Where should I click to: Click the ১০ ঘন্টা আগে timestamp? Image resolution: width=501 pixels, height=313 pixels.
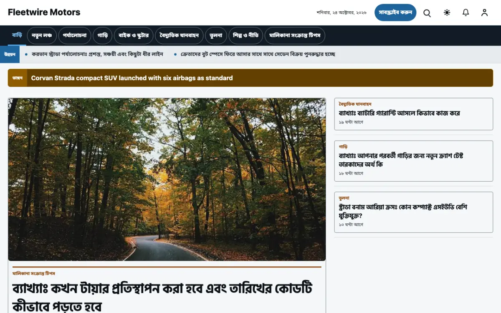351,225
